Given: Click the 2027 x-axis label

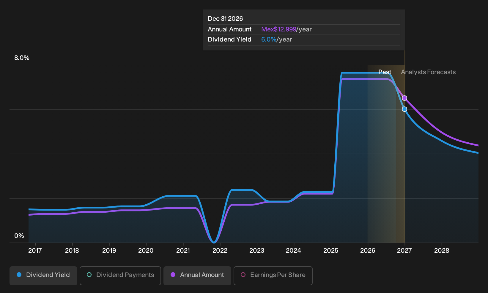Looking at the screenshot, I should (404, 251).
